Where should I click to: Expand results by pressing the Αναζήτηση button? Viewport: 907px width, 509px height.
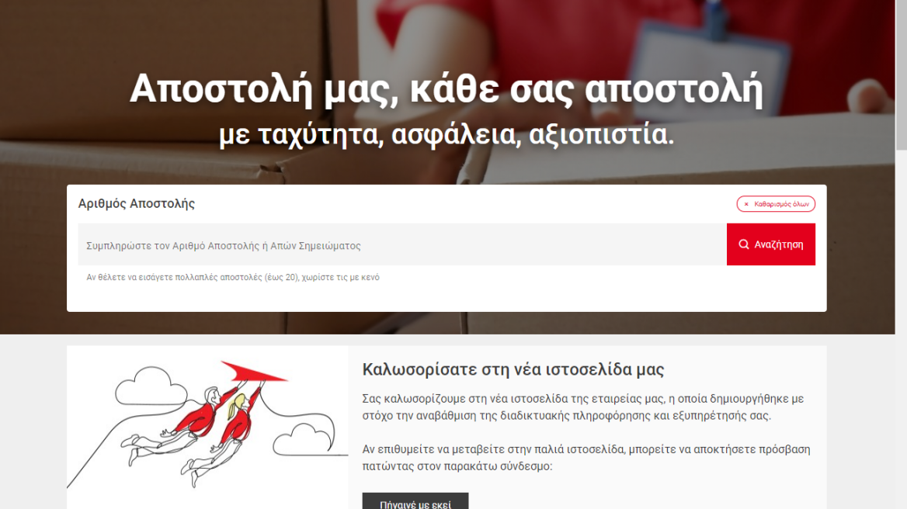pyautogui.click(x=771, y=243)
